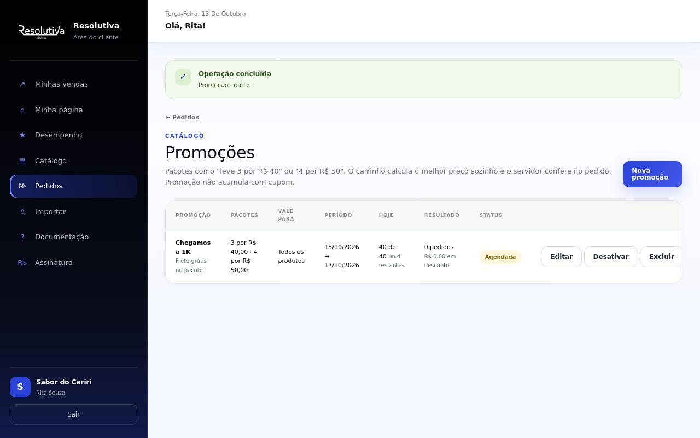Click the Frete grátis no pacote text

pos(191,266)
